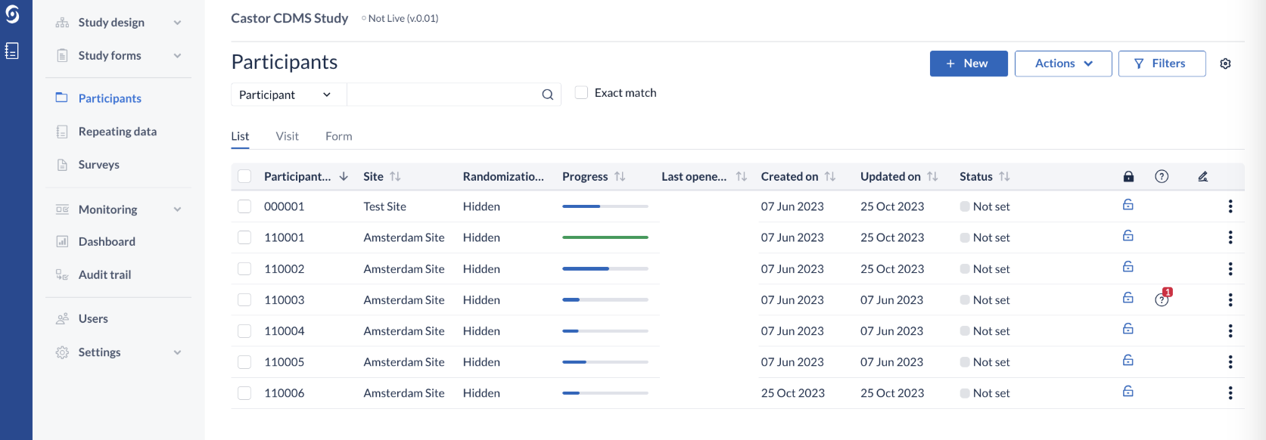Screen dimensions: 1266x440
Task: Click the full green progress bar for 110001
Action: [605, 237]
